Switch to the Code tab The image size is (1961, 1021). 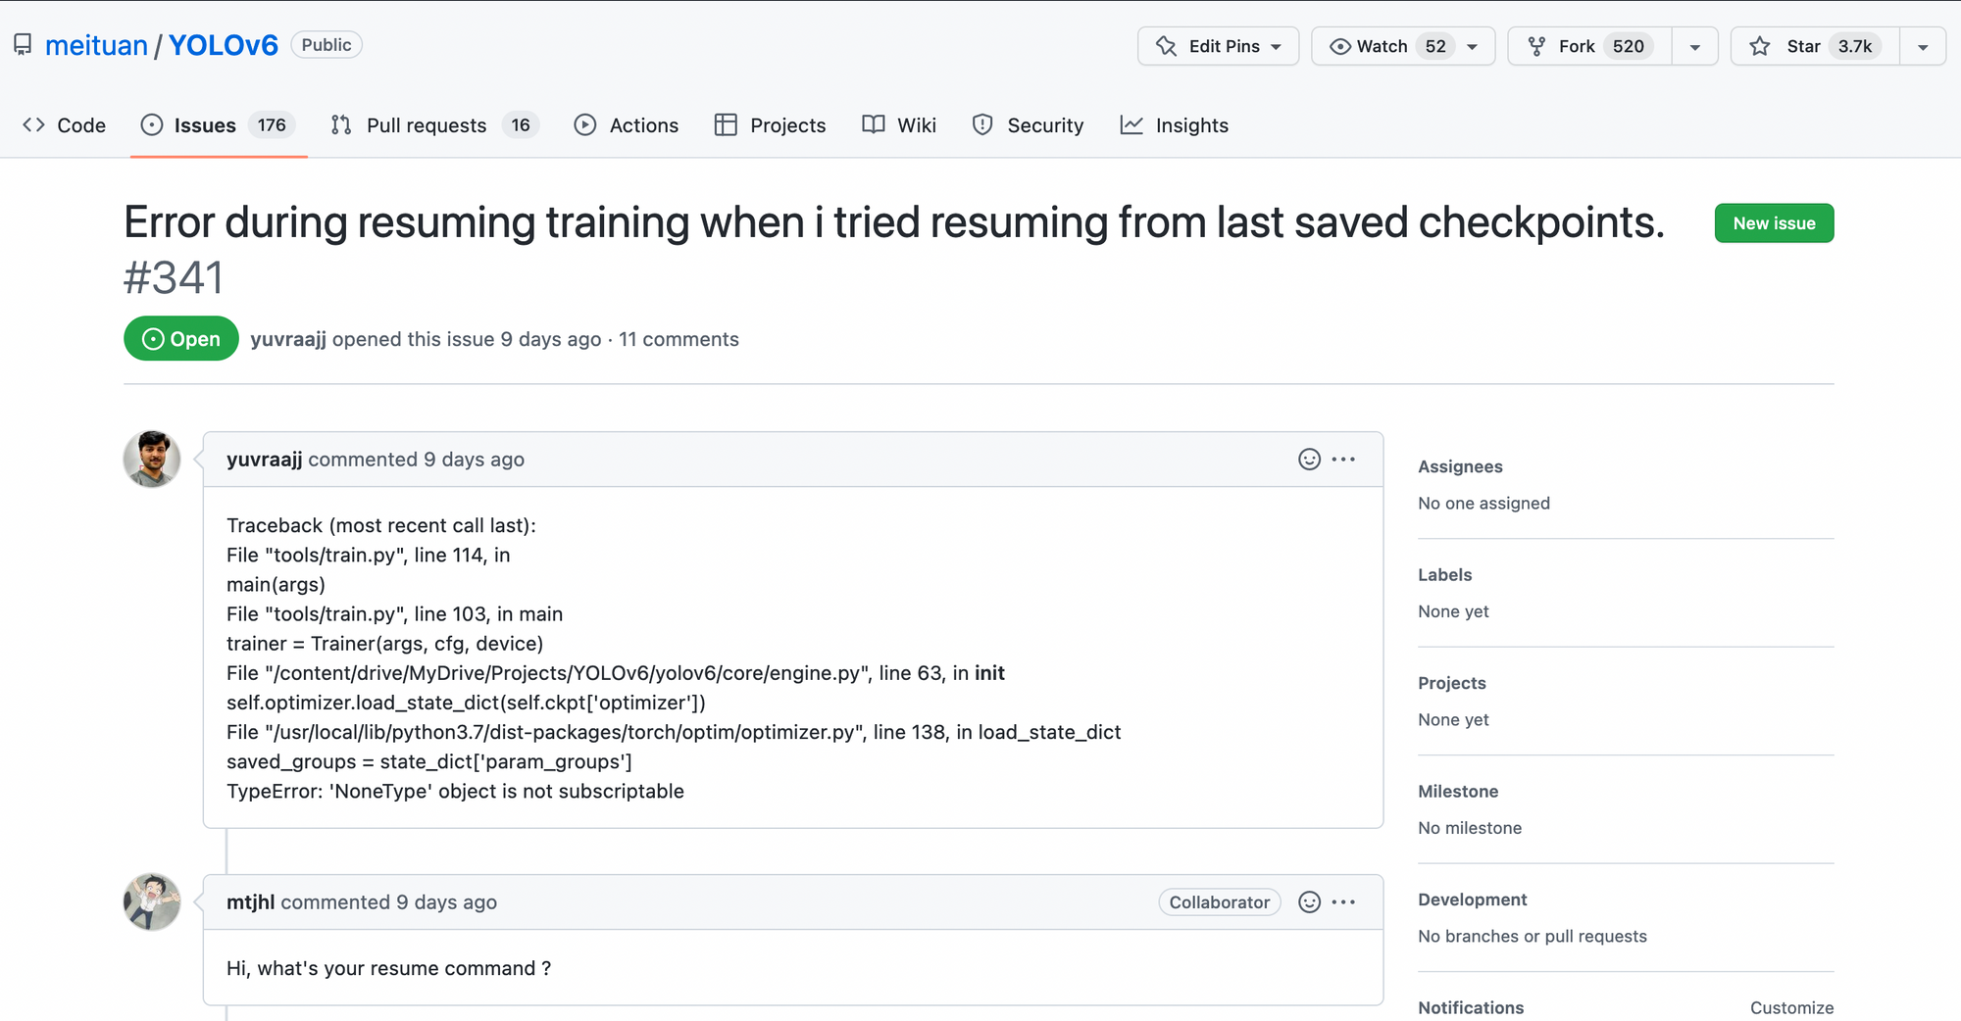tap(64, 125)
